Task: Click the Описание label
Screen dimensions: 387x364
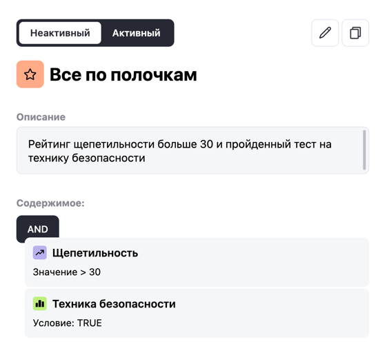Action: (41, 117)
